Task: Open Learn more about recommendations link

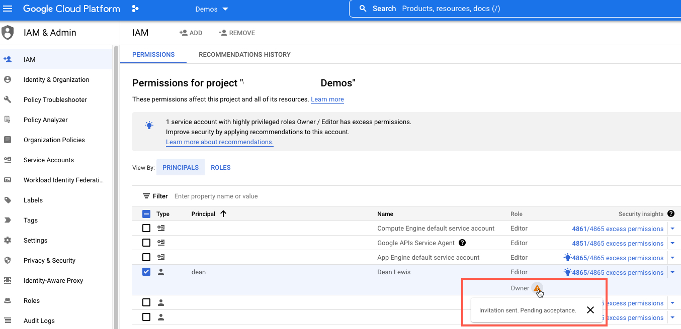Action: pyautogui.click(x=220, y=142)
